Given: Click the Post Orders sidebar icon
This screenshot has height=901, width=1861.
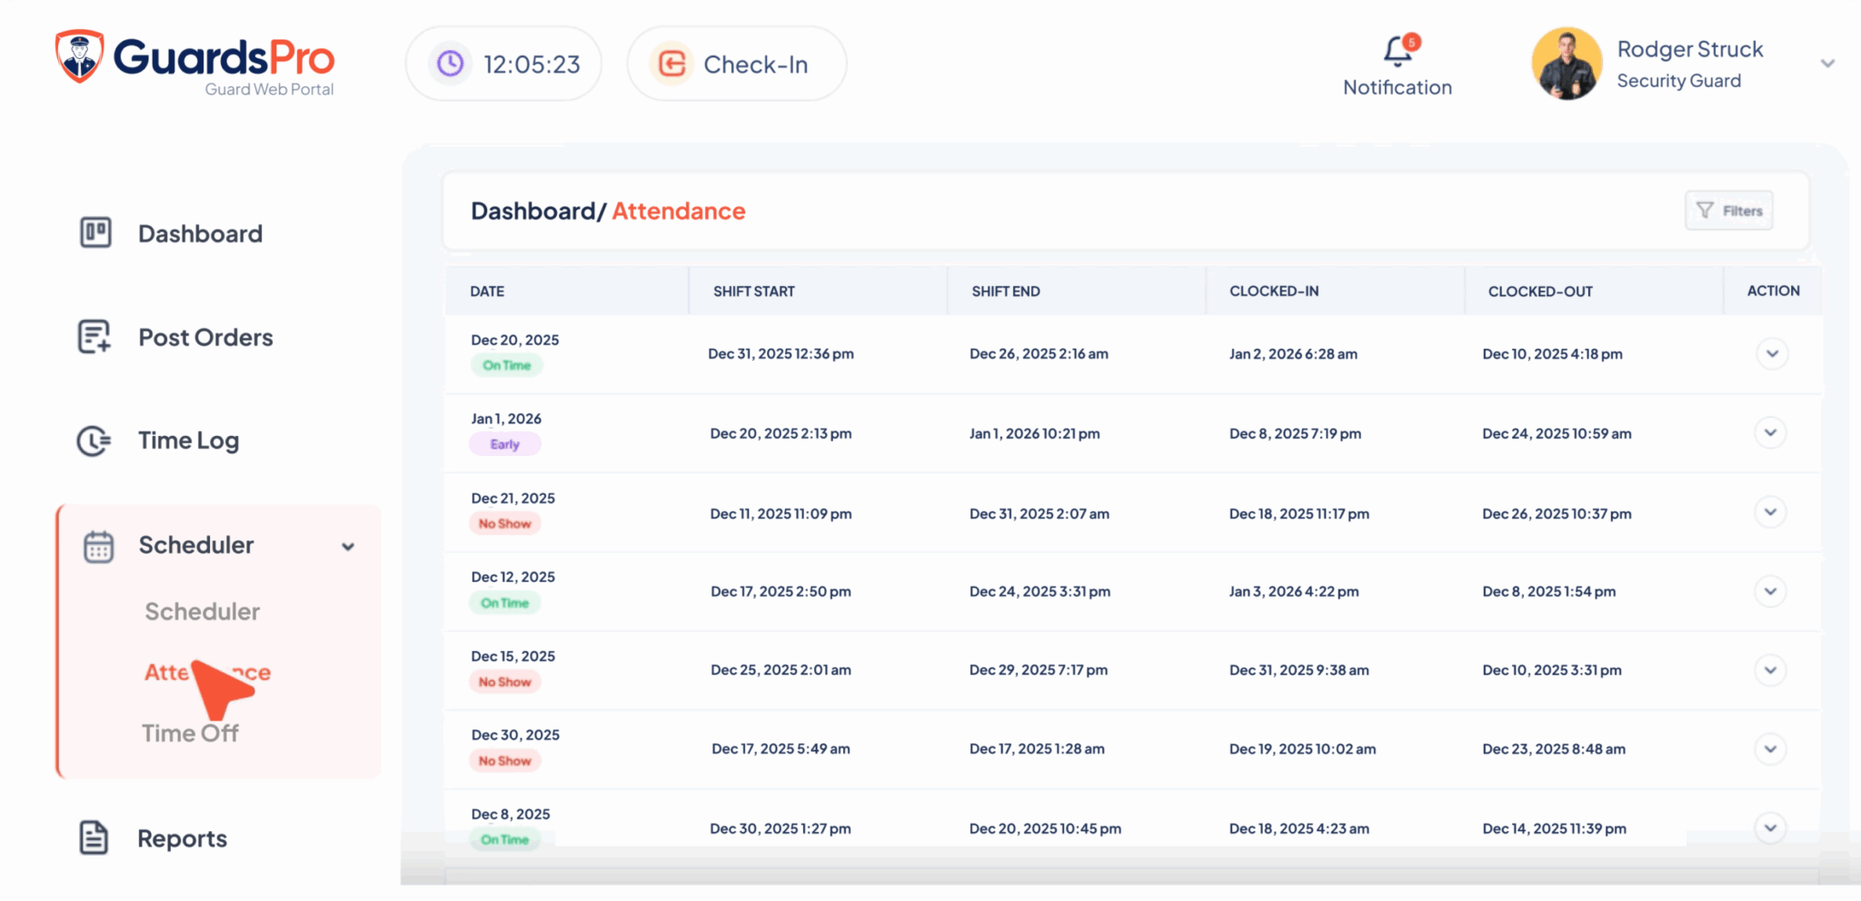Looking at the screenshot, I should pos(95,337).
